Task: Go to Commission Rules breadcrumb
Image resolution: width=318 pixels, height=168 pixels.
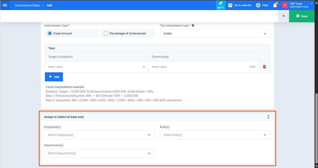Action: coord(27,6)
